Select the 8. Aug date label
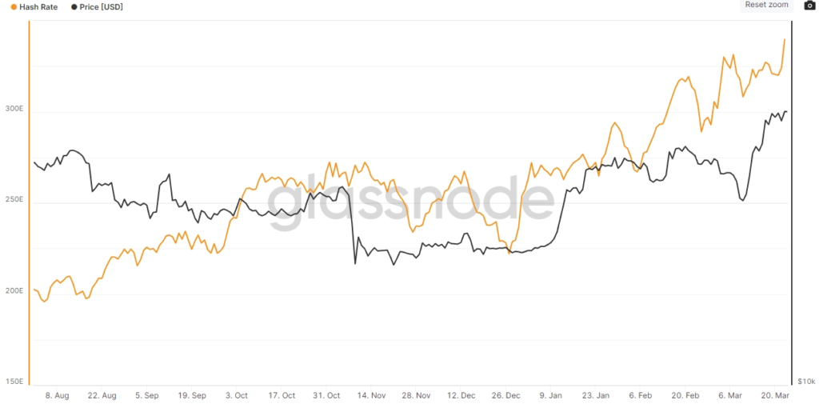 (x=58, y=395)
